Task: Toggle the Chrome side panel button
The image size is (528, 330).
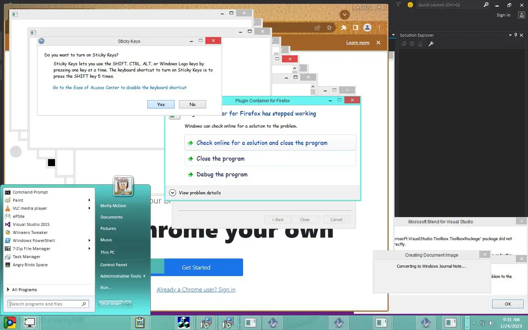Action: pyautogui.click(x=355, y=27)
